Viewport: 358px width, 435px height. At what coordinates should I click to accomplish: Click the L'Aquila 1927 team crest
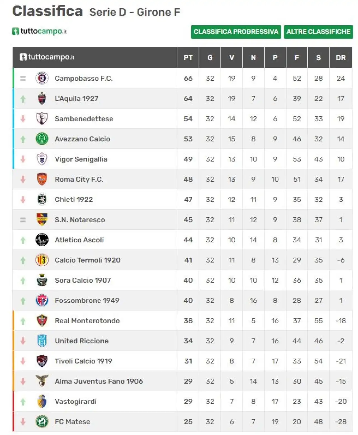42,98
